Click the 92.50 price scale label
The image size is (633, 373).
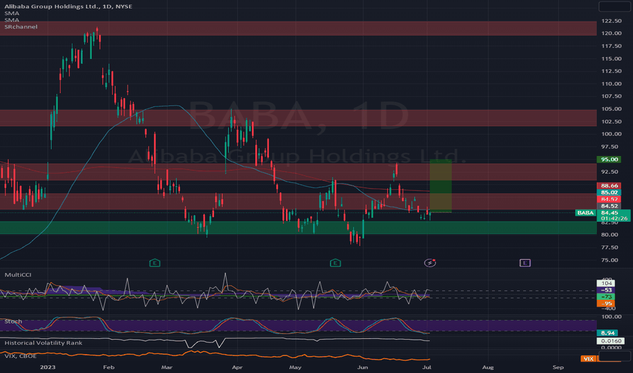(610, 172)
